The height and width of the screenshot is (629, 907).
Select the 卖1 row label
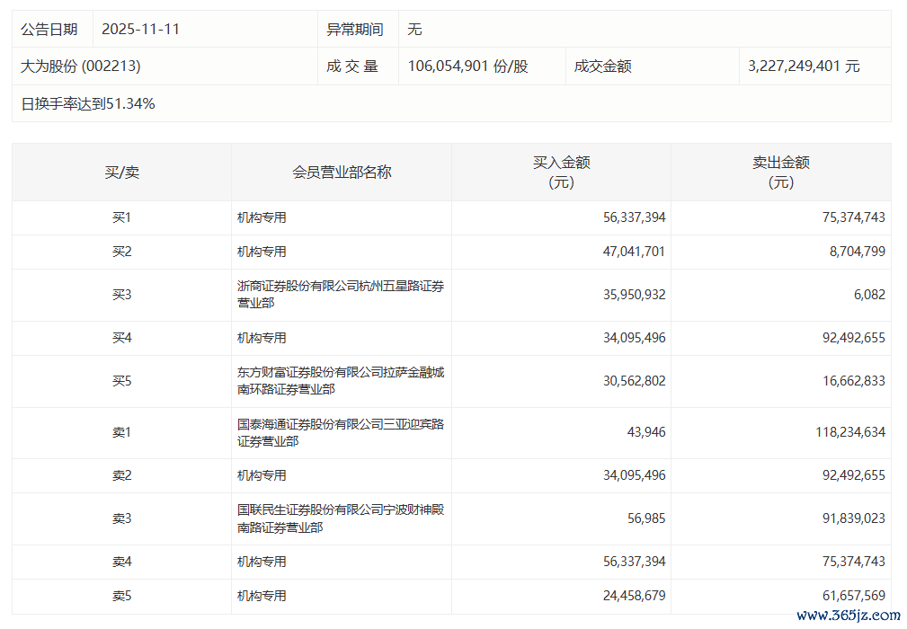[x=122, y=432]
